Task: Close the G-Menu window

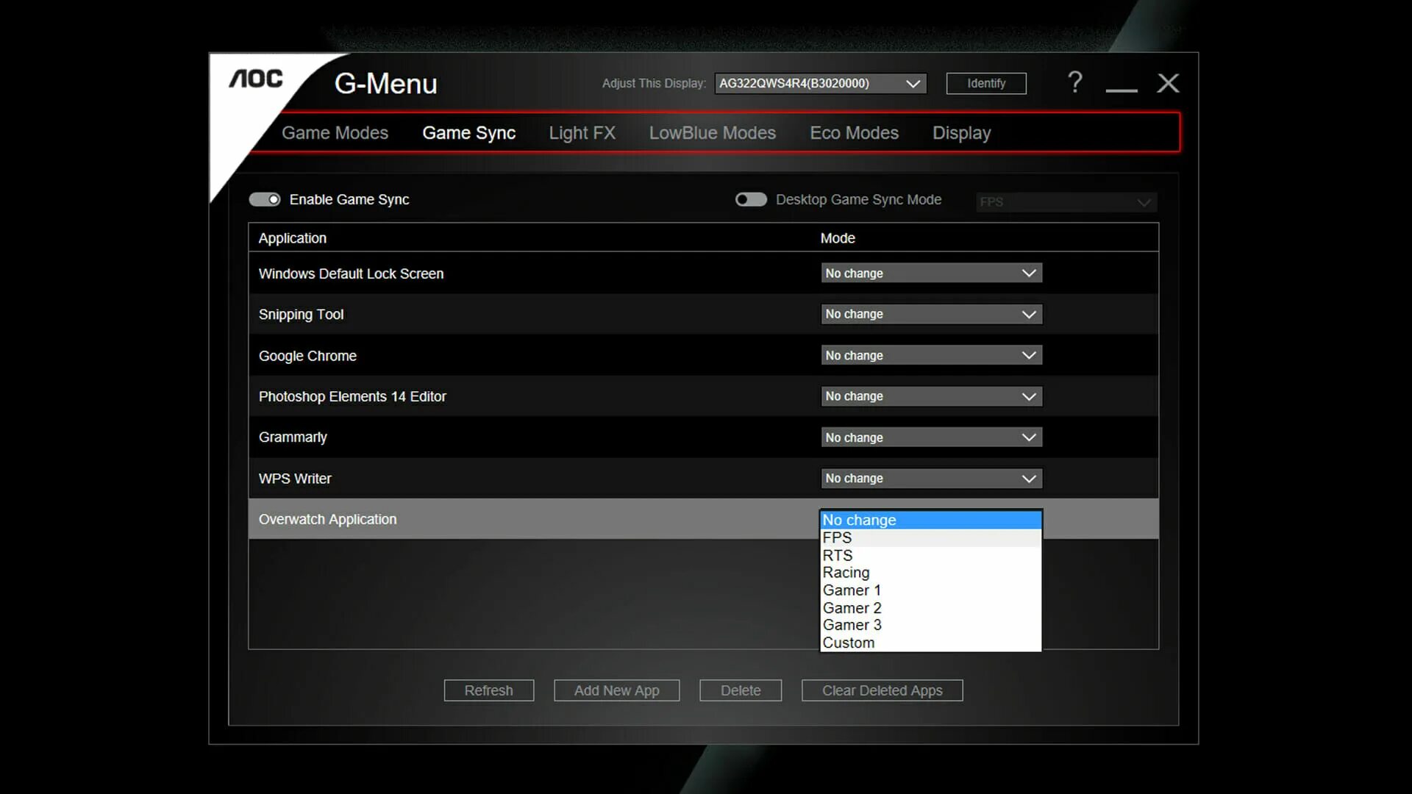Action: tap(1168, 83)
